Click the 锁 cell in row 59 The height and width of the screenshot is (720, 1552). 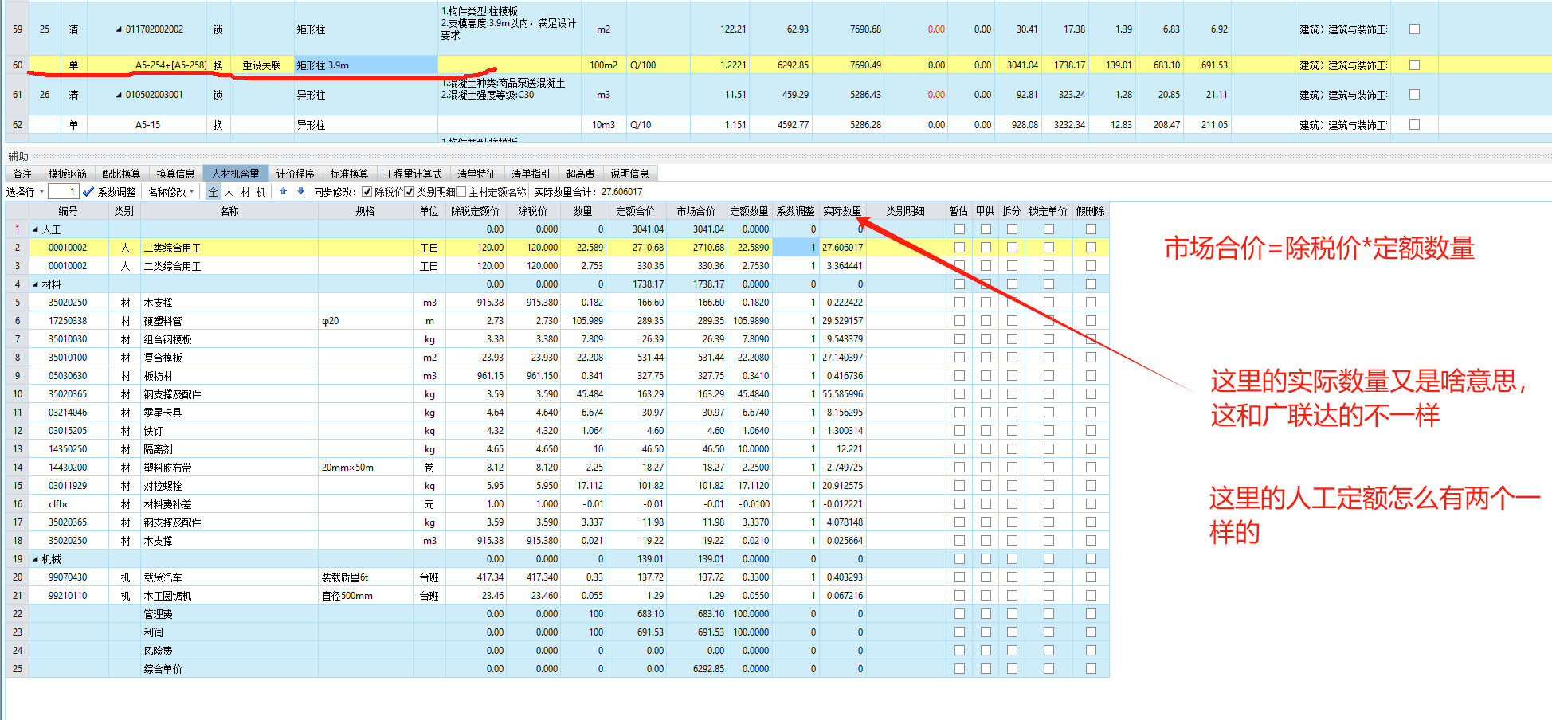[218, 29]
